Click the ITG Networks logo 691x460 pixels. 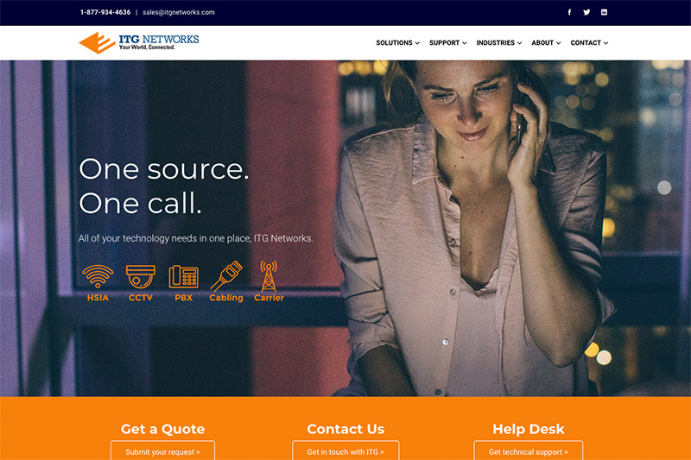click(x=139, y=42)
